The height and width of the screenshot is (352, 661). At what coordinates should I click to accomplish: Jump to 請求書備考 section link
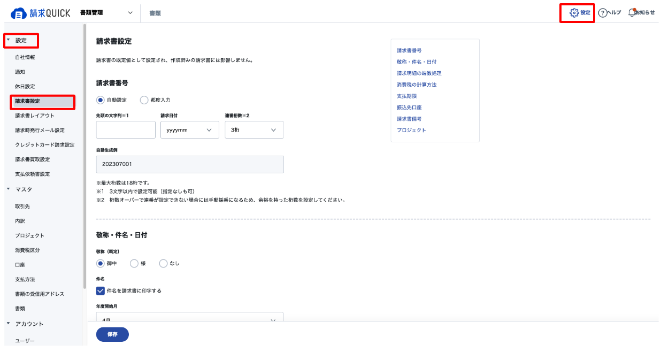[x=409, y=119]
